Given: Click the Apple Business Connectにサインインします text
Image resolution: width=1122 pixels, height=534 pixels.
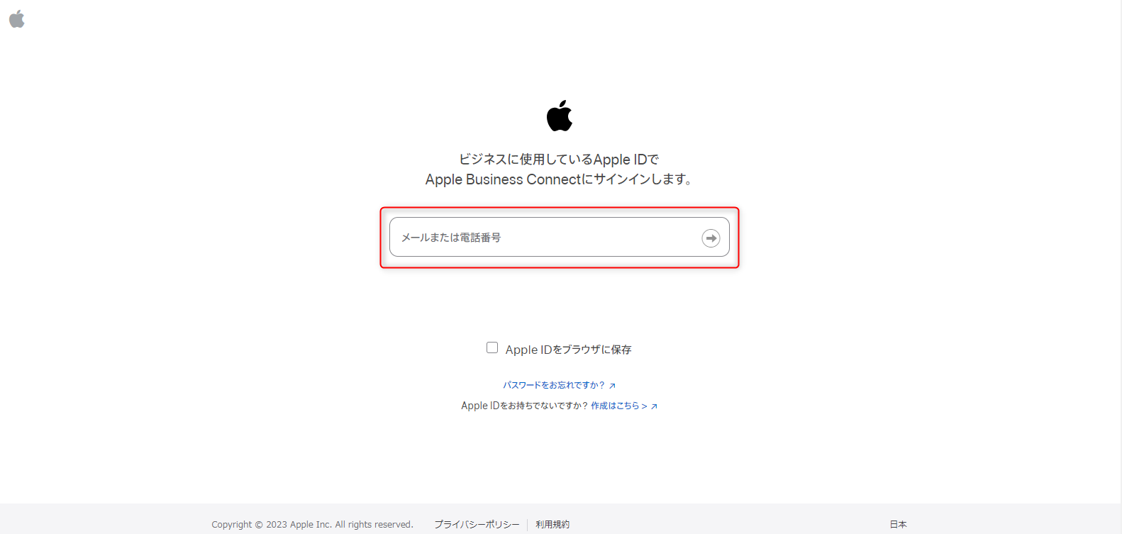Looking at the screenshot, I should (x=559, y=179).
